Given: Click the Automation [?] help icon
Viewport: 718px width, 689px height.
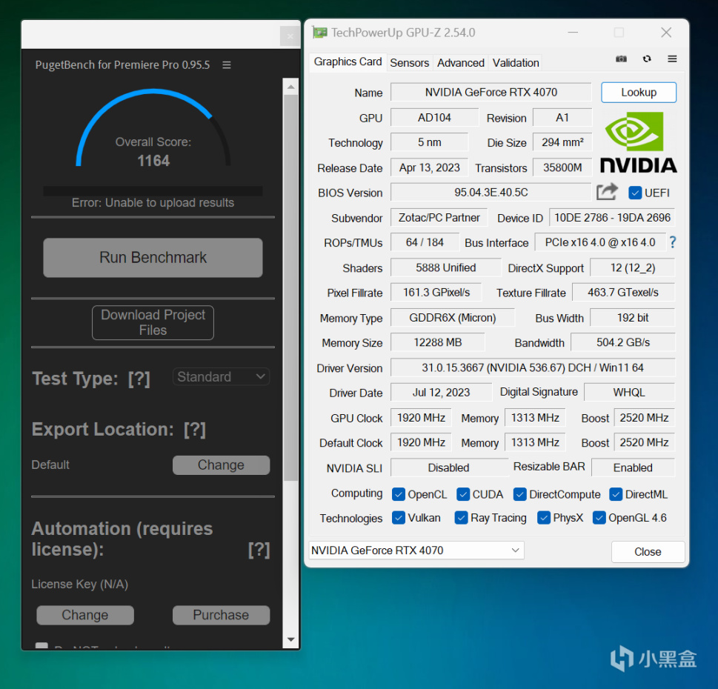Looking at the screenshot, I should click(259, 550).
